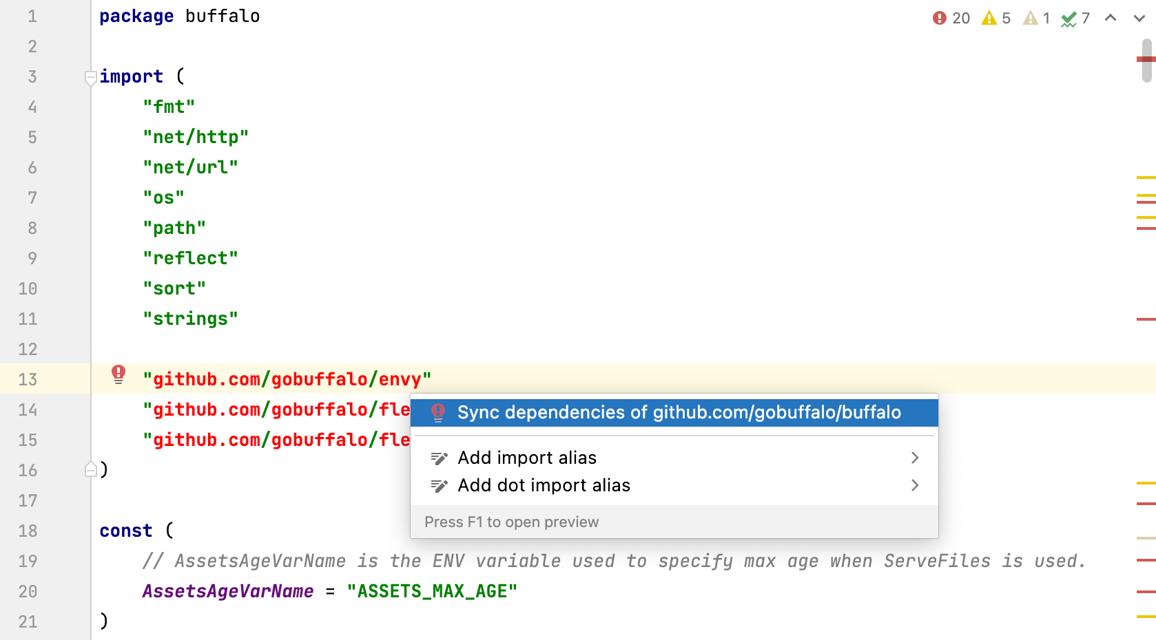The image size is (1156, 640).
Task: Click the "net/http" import string
Action: click(196, 137)
